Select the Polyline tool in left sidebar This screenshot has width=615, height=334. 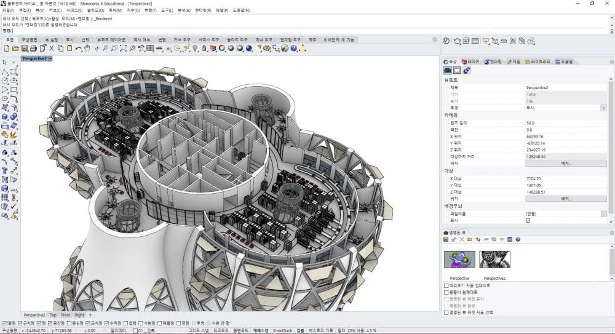tap(5, 71)
